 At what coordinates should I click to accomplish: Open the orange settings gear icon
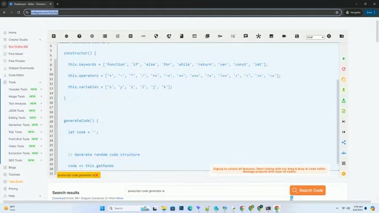pos(343,173)
